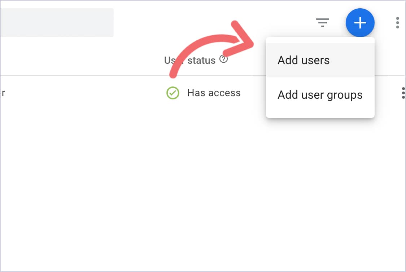Click the blue plus add button
406x272 pixels.
(x=360, y=22)
